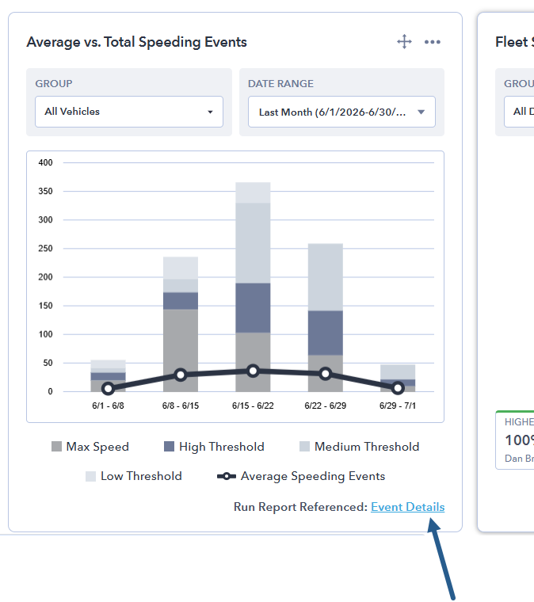The image size is (534, 602).
Task: Select the Medium Threshold segment of the 6/22 - 6/29 bar
Action: pos(326,277)
